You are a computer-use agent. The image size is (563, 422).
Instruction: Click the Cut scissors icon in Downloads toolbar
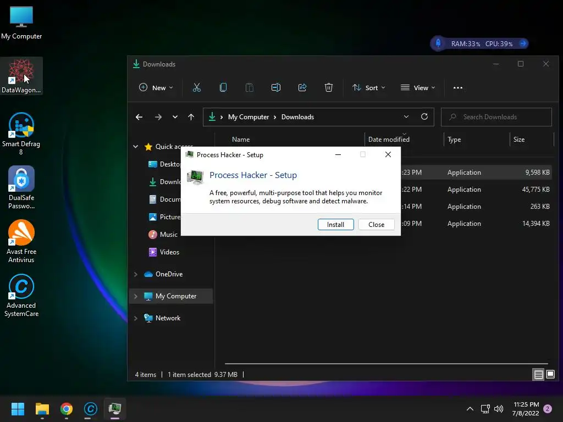click(196, 87)
